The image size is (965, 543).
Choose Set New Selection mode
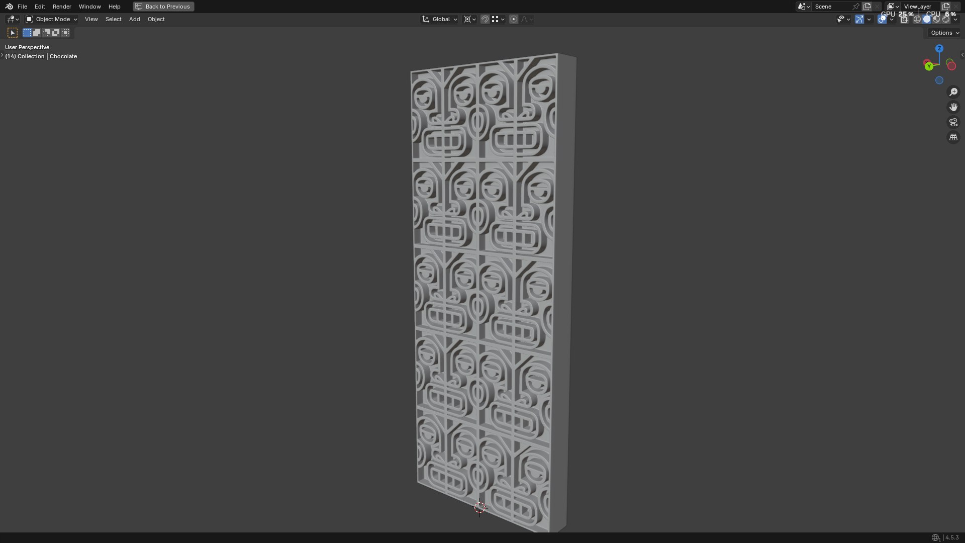27,33
